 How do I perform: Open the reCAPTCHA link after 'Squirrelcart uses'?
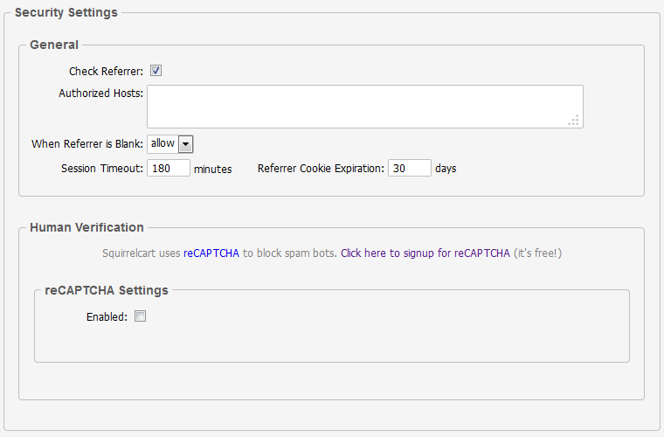(x=211, y=253)
